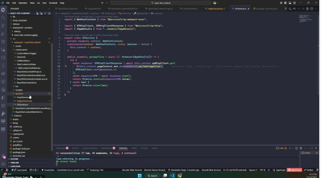Collapse all folders in Explorer
This screenshot has height=178, width=321.
[49, 13]
